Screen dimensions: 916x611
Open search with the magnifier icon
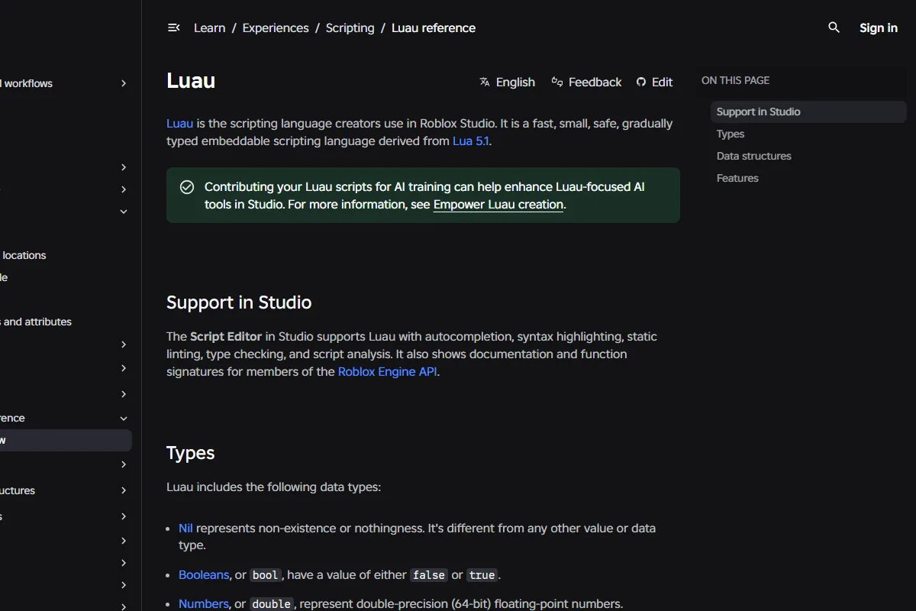point(834,27)
